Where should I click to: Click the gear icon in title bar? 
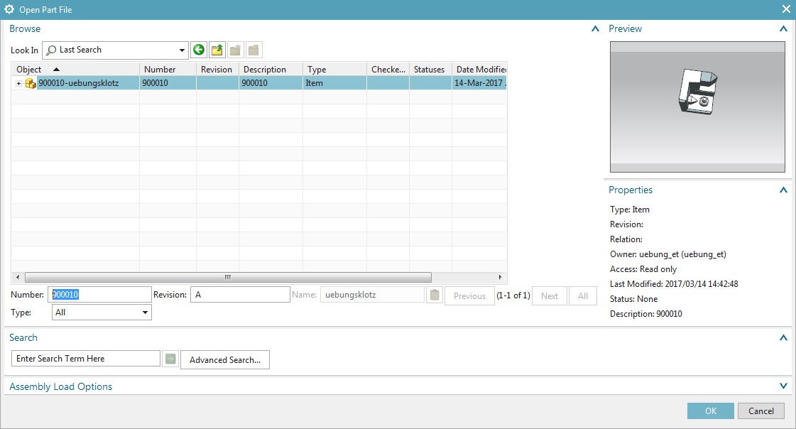(x=9, y=9)
